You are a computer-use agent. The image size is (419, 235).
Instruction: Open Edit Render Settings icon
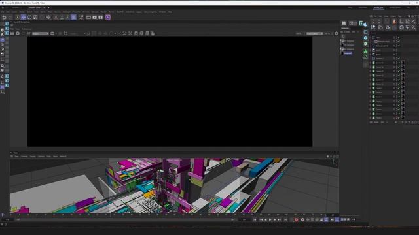point(100,18)
